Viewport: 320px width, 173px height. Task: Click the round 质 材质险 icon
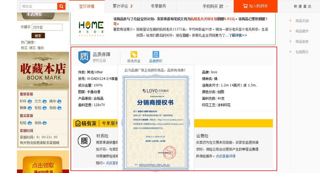click(84, 141)
